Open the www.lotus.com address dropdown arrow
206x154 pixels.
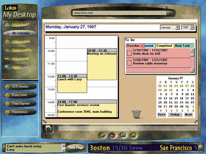pyautogui.click(x=169, y=13)
